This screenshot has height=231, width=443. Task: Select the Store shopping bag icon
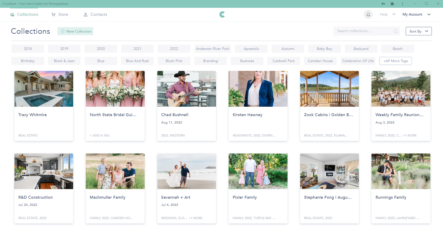point(53,14)
